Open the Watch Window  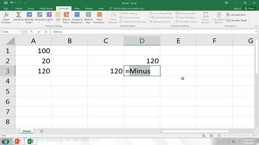206,18
